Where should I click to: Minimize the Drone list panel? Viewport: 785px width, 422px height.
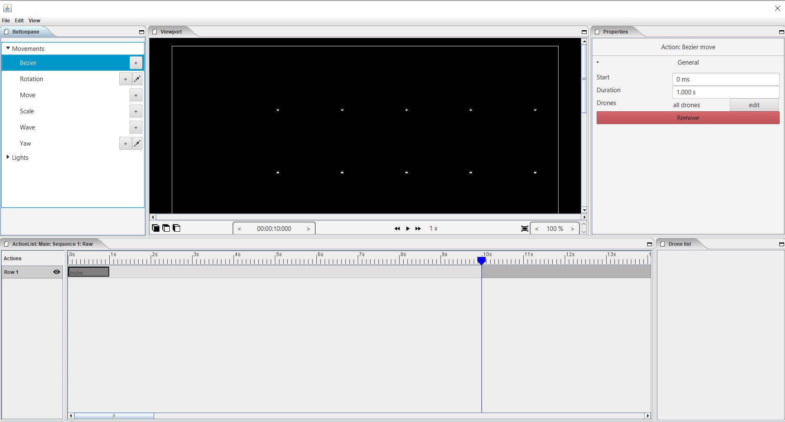[782, 244]
